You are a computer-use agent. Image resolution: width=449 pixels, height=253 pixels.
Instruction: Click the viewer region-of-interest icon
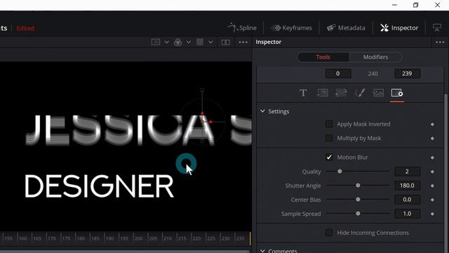pyautogui.click(x=156, y=42)
